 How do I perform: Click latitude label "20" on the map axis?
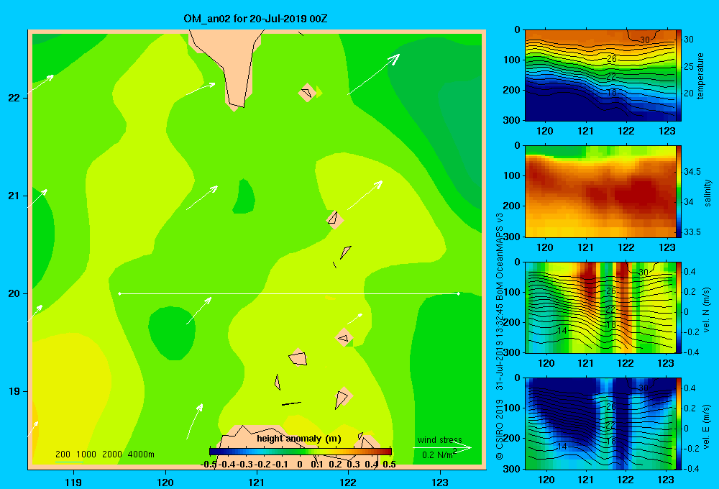pyautogui.click(x=14, y=293)
